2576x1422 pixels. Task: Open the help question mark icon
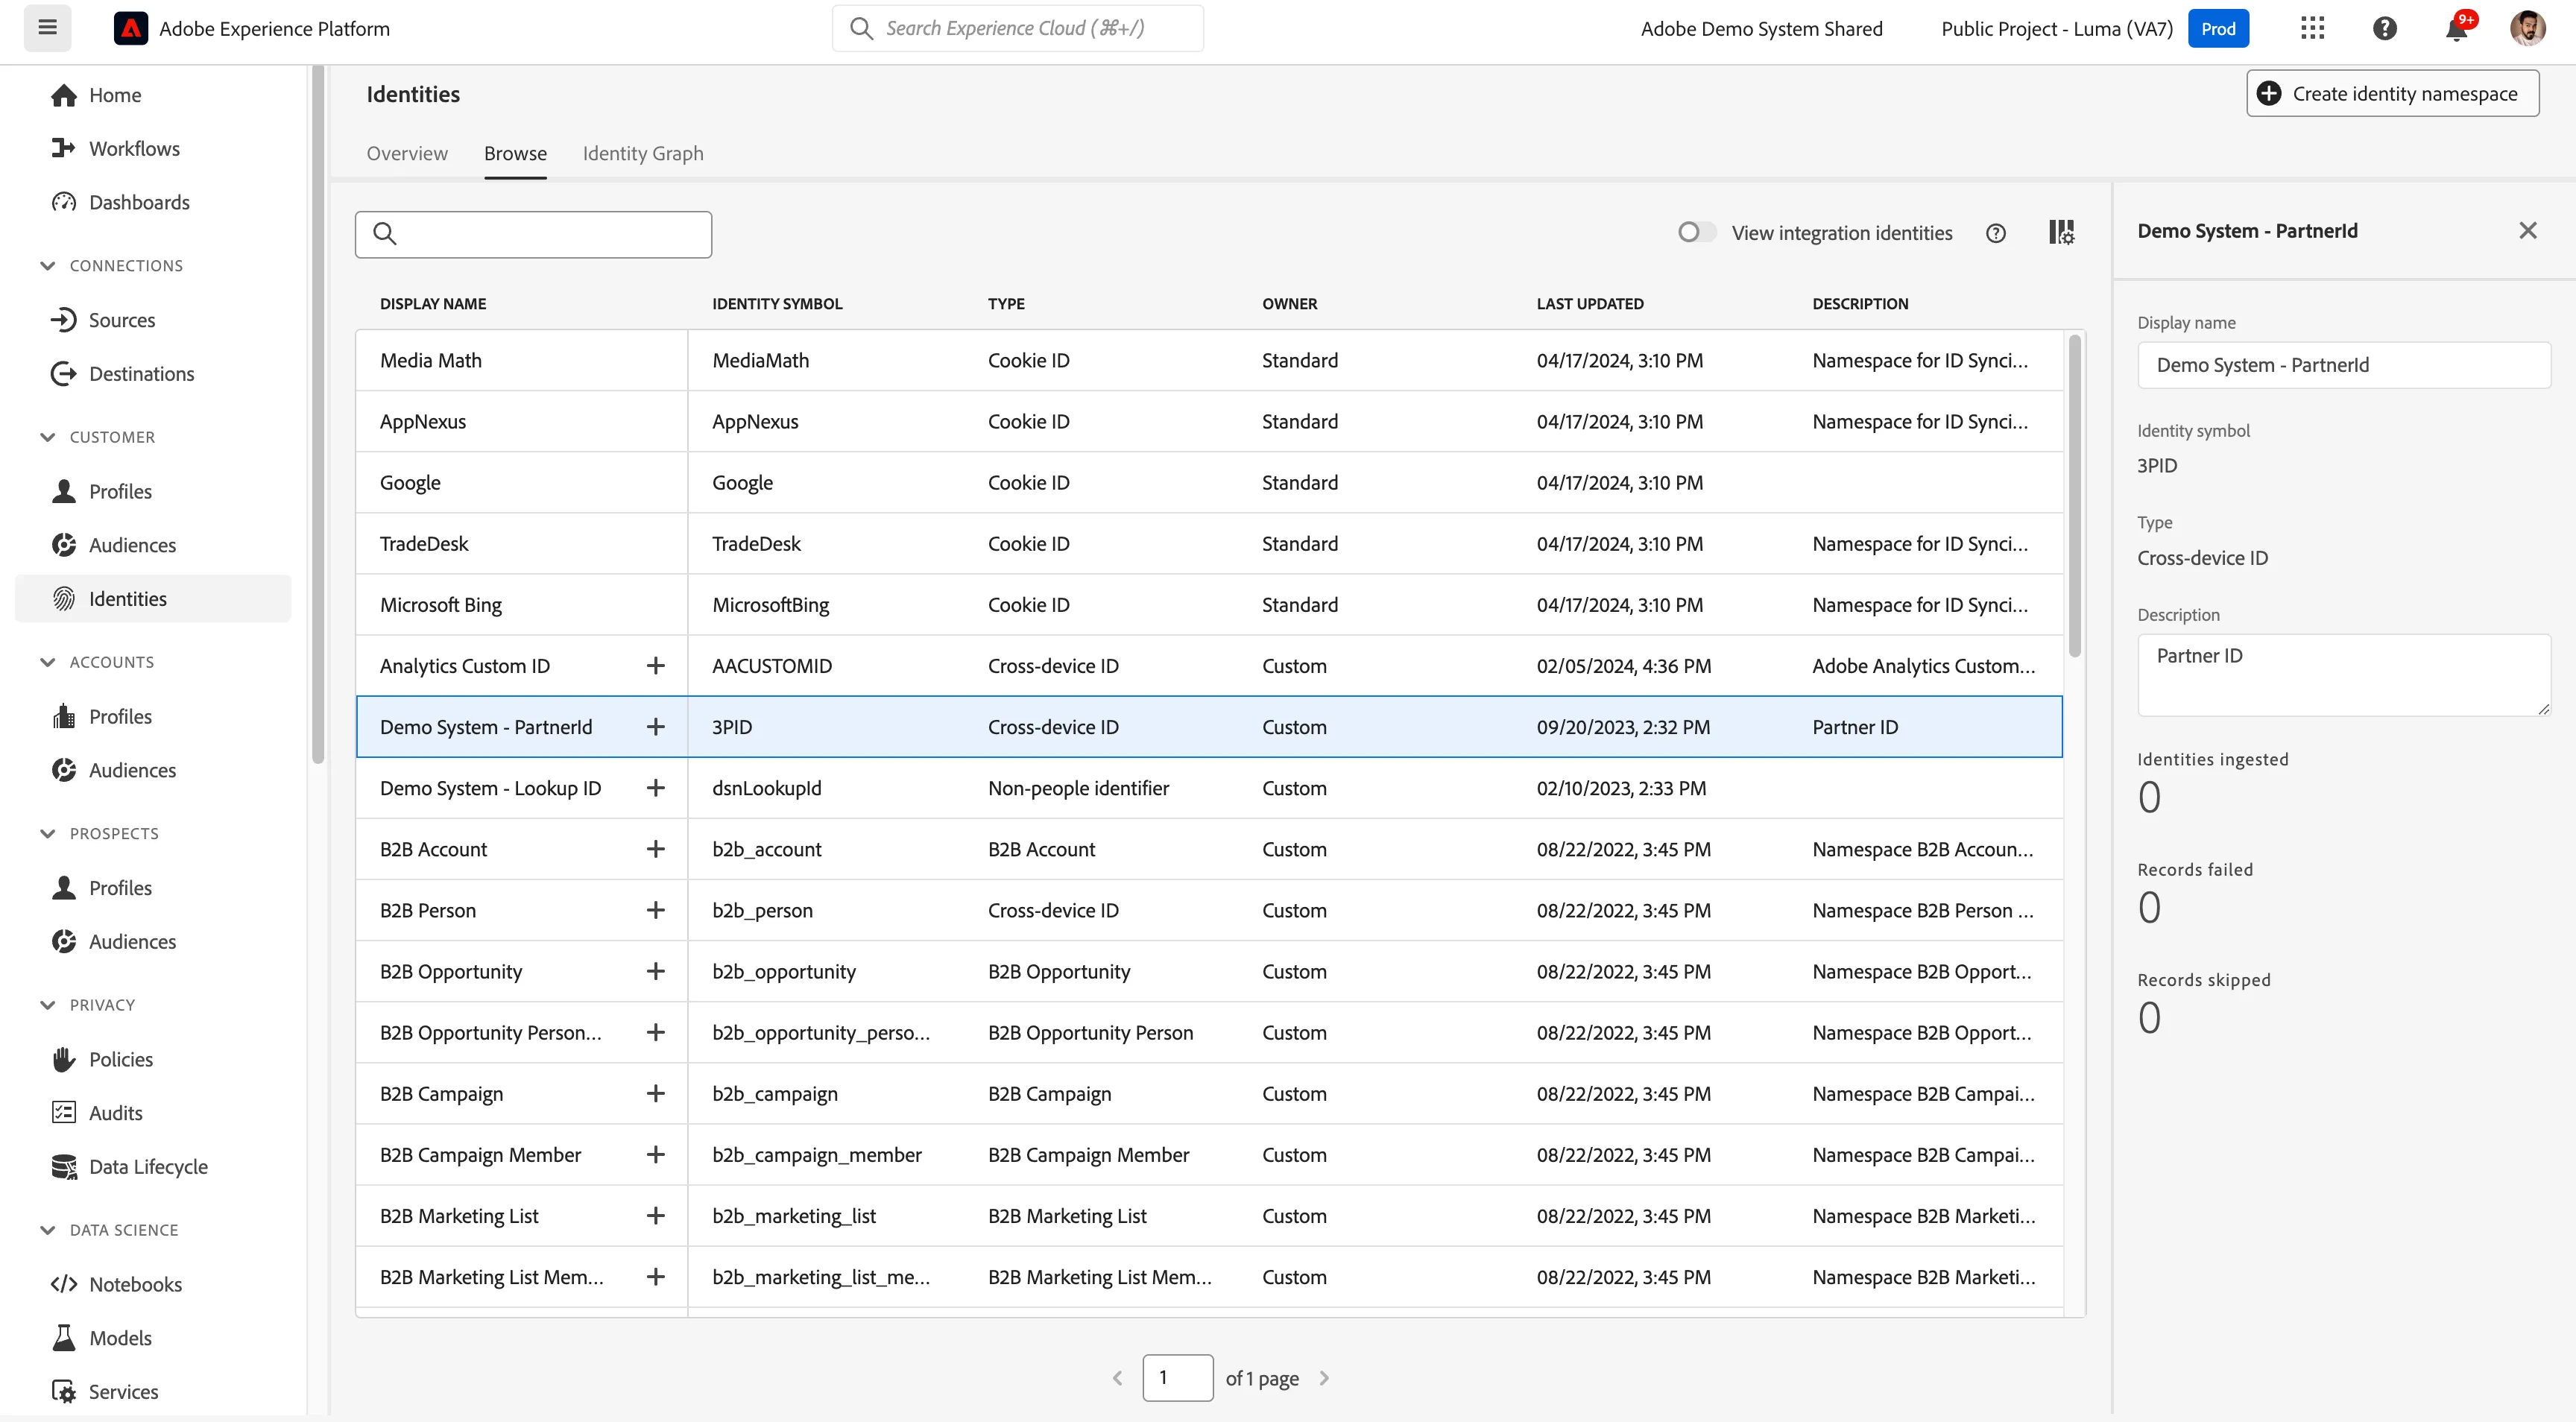tap(2384, 28)
